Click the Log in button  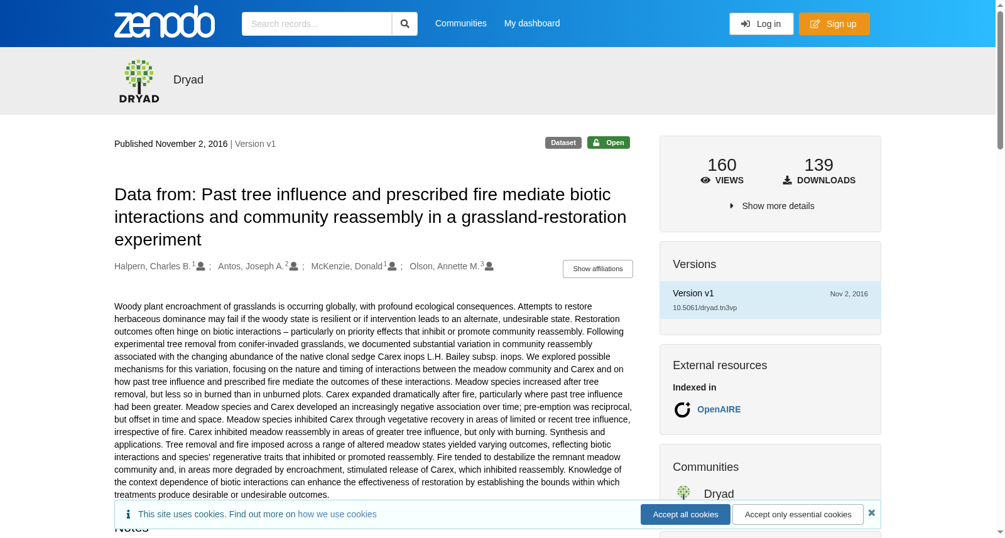761,24
